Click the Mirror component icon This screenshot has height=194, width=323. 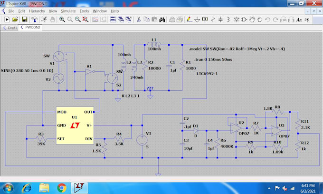point(291,19)
